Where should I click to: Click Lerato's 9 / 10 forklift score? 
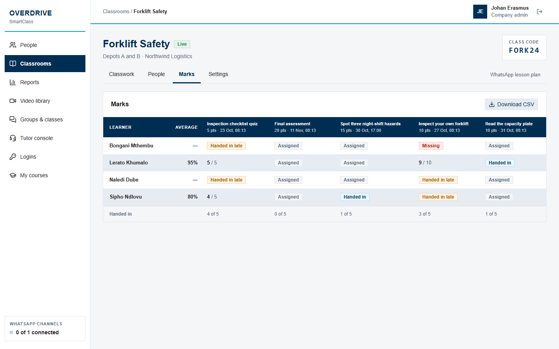tap(425, 163)
